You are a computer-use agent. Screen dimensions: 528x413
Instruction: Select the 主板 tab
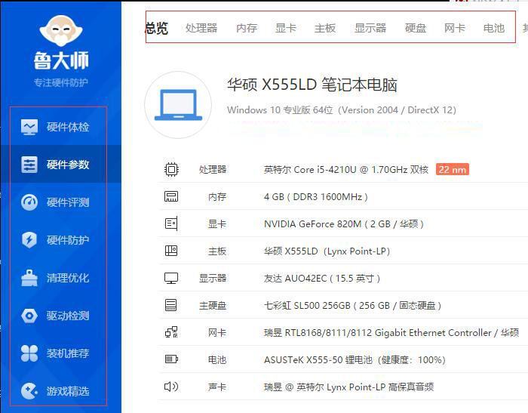(325, 29)
